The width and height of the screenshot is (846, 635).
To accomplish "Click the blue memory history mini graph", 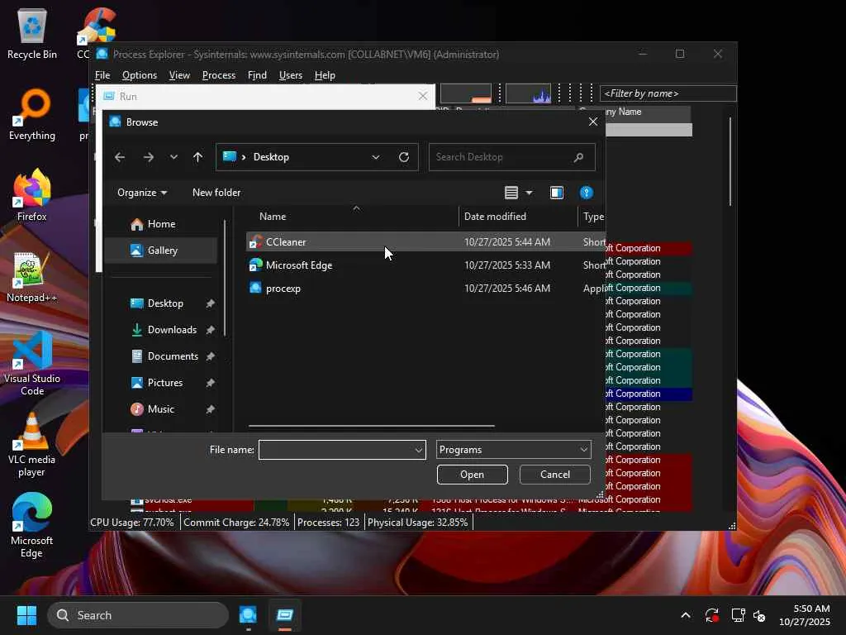I will pos(528,93).
